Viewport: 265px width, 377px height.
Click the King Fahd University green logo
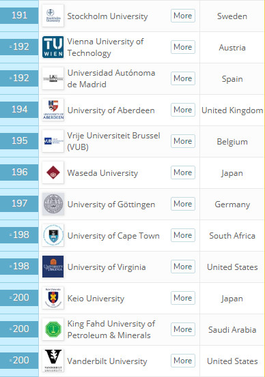[53, 329]
